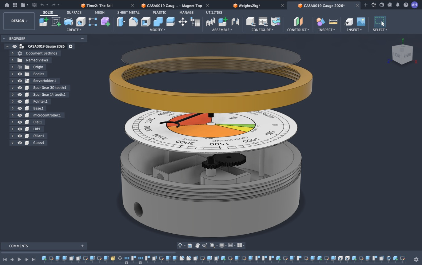Viewport: 422px width, 265px height.
Task: Open the CONSTRUCT menu
Action: [298, 30]
